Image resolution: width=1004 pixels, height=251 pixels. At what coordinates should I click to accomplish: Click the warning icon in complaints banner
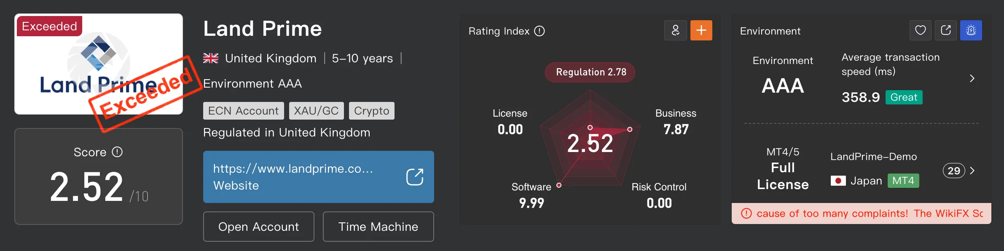pos(746,214)
